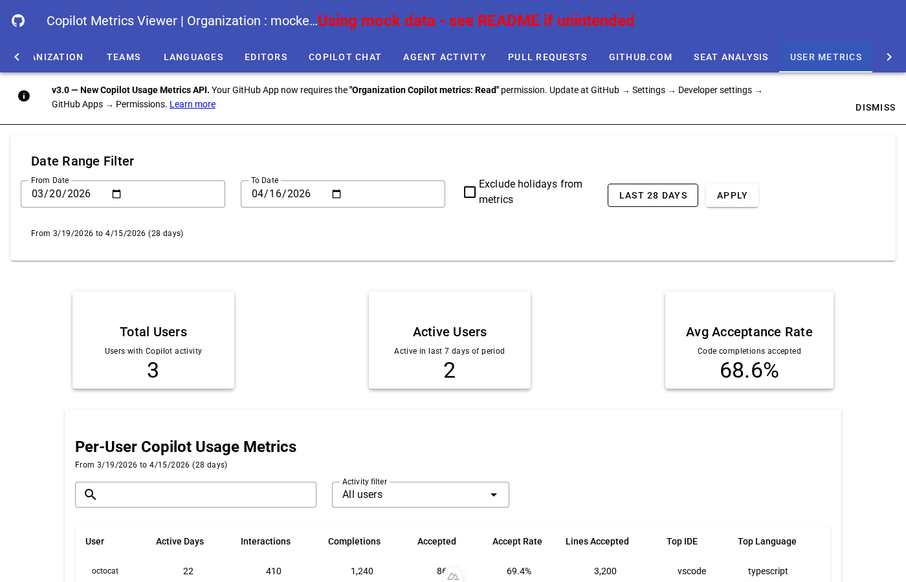Open From Date calendar picker icon
This screenshot has width=906, height=582.
click(116, 194)
